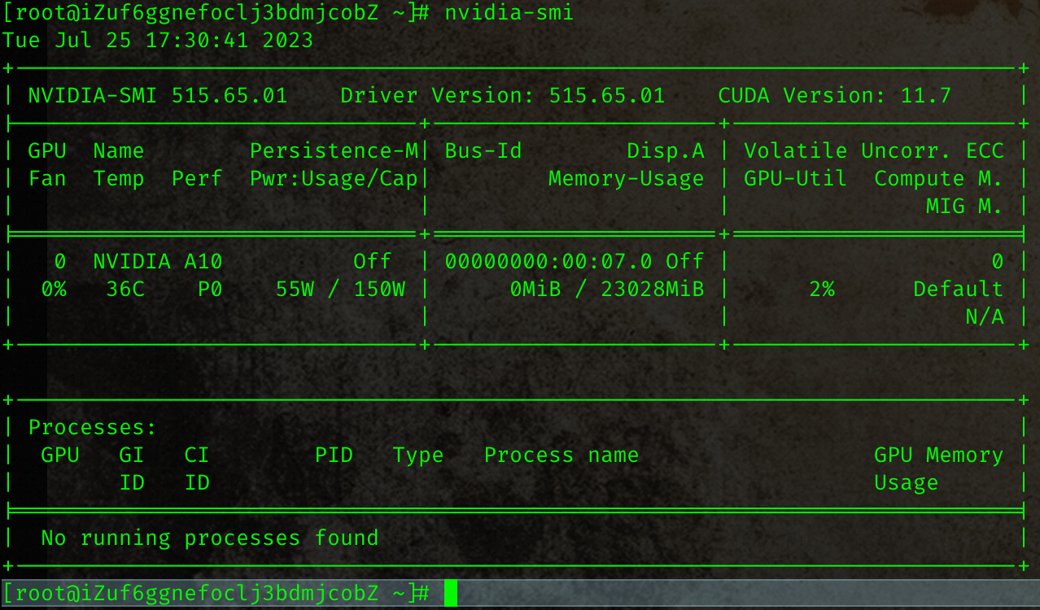The width and height of the screenshot is (1040, 610).
Task: Click the nvidia-smi command text
Action: click(508, 12)
